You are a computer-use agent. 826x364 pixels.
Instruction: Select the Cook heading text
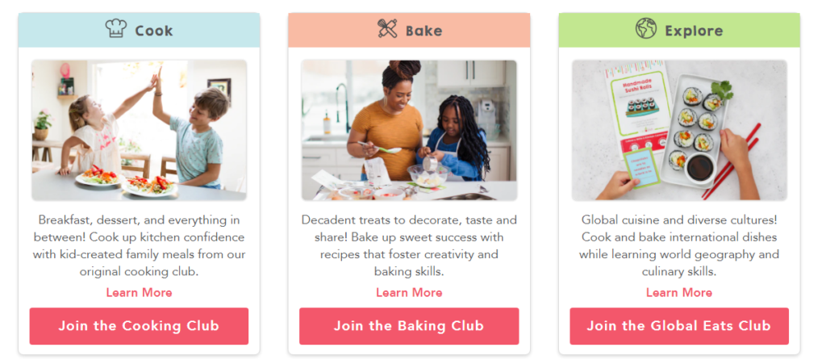click(x=153, y=31)
